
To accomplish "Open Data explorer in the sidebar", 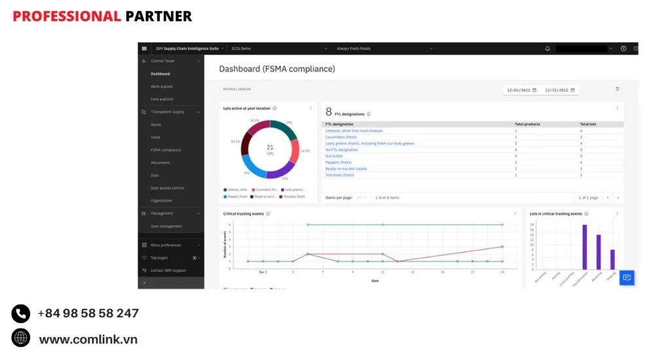I will tap(162, 99).
